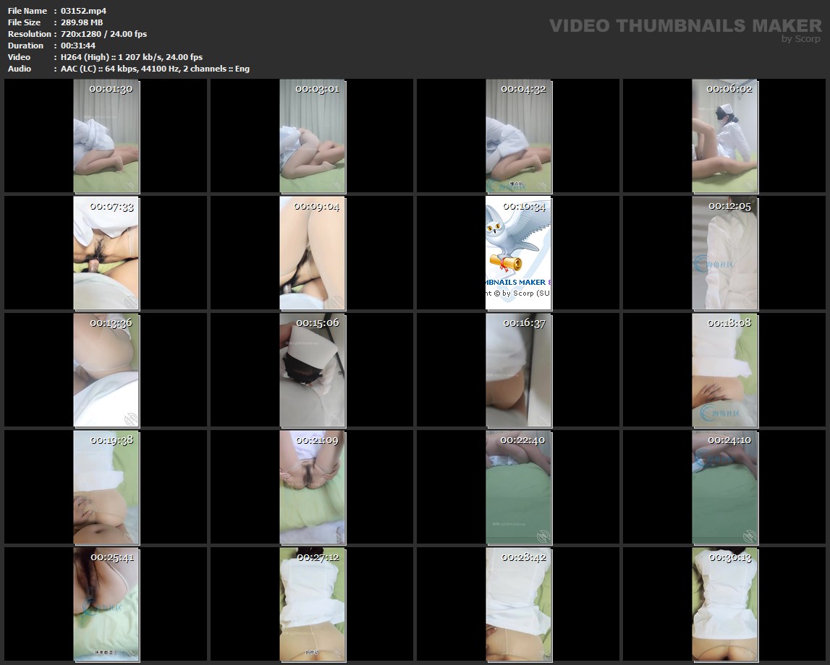Select the thumbnail stamped 00:28:42

(519, 605)
